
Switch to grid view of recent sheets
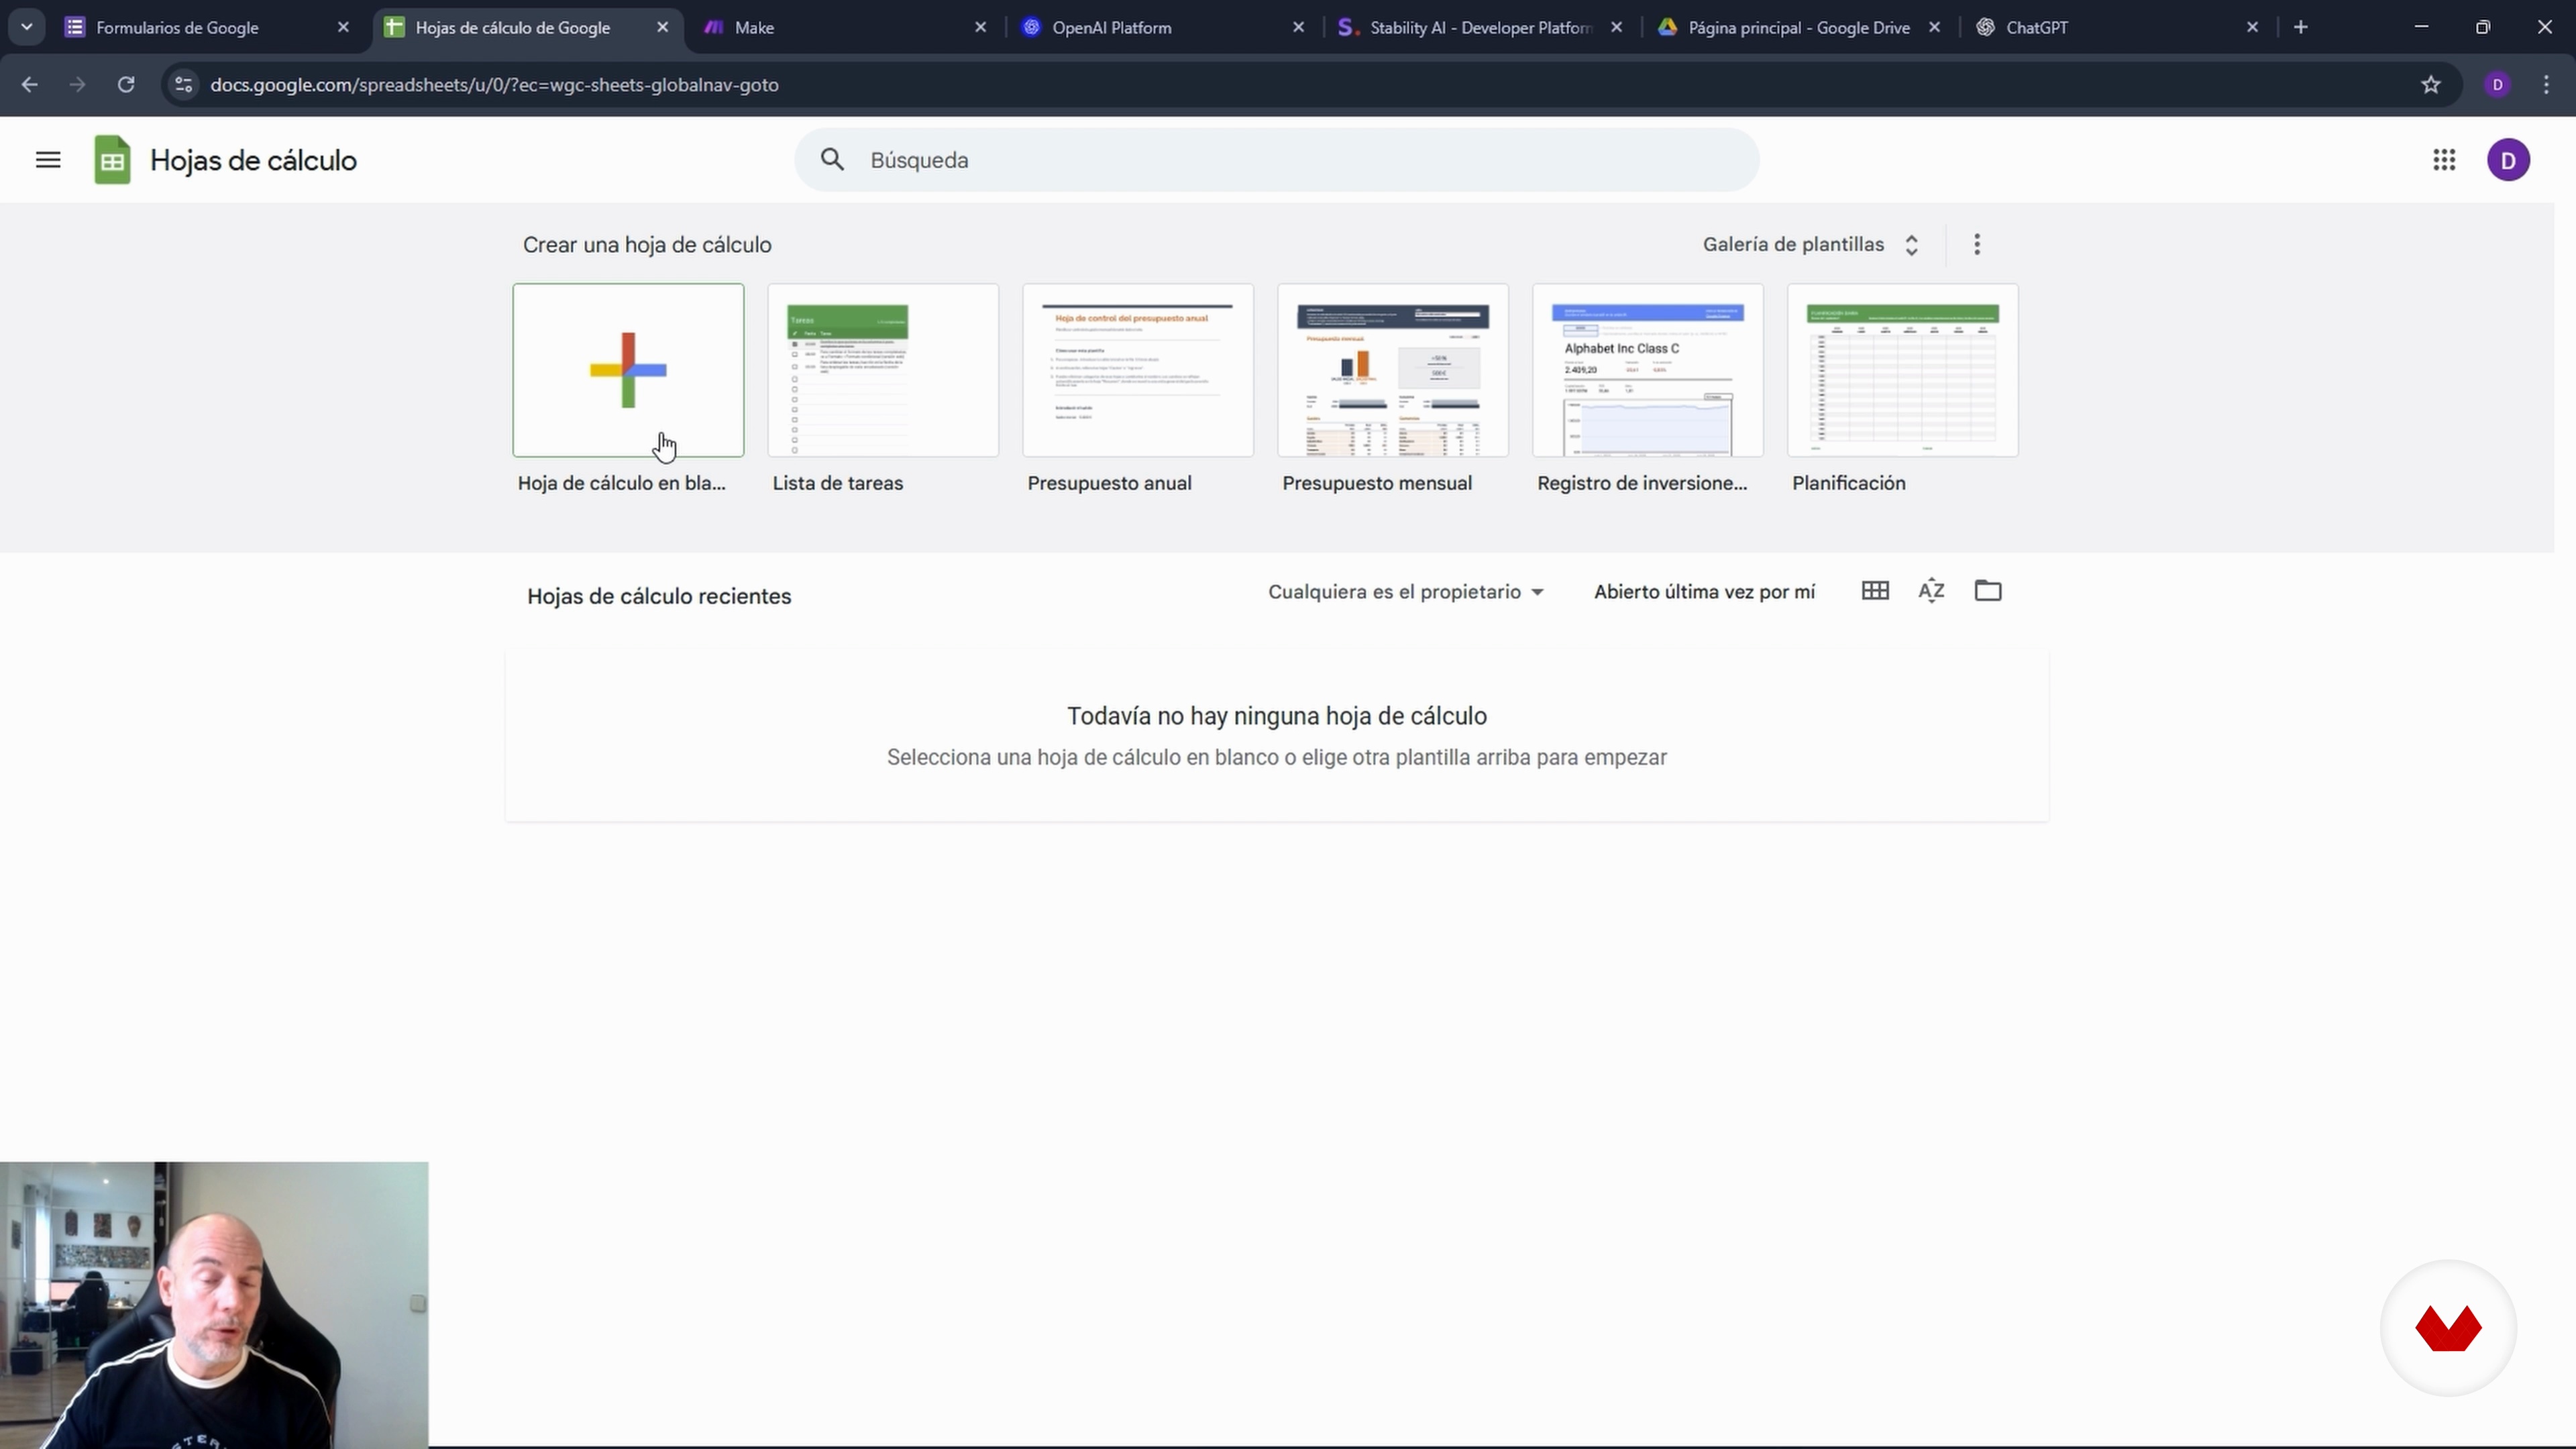[x=1875, y=591]
